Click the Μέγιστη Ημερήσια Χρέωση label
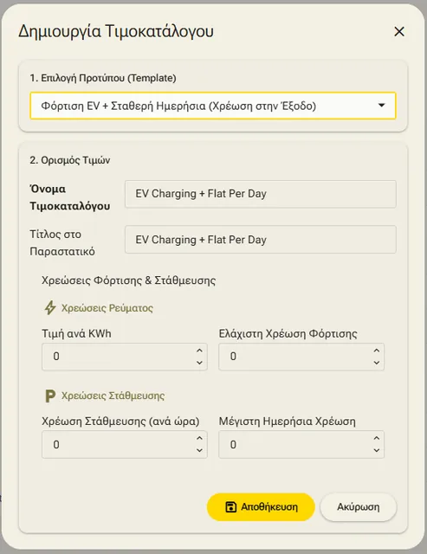Viewport: 427px width, 554px height. tap(287, 422)
